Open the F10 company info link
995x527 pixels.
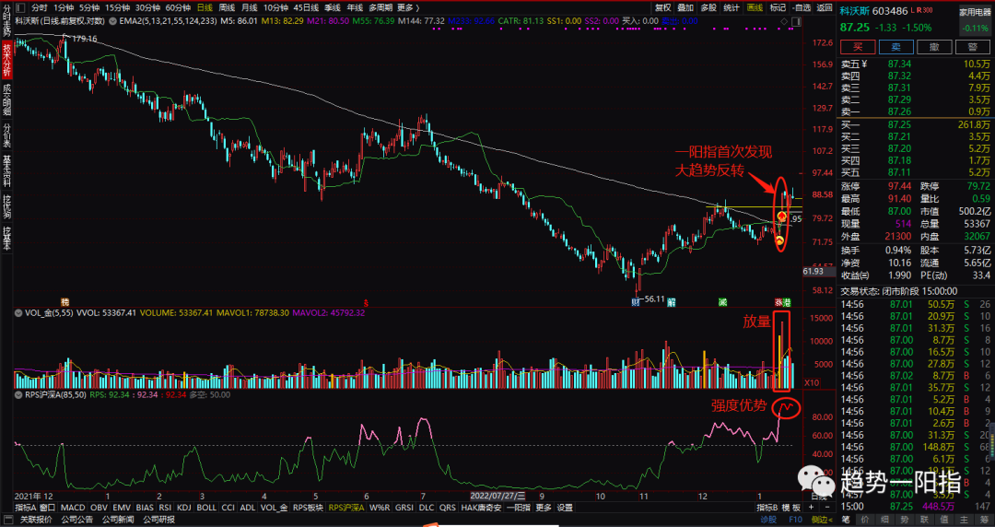(x=795, y=520)
